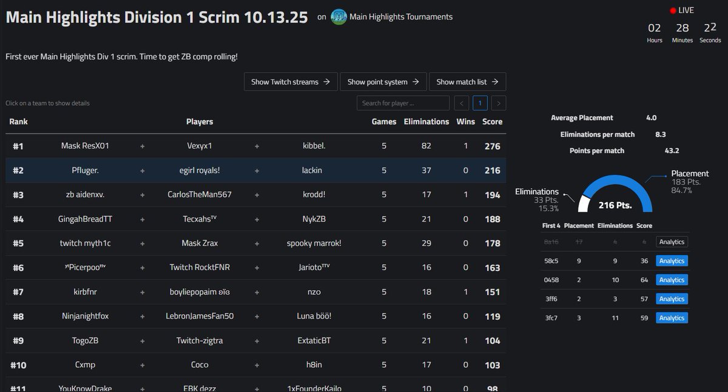Click the Eliminations column header

pyautogui.click(x=426, y=121)
